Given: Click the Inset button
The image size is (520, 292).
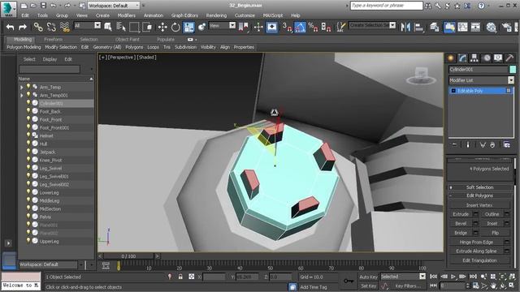Looking at the screenshot, I should [492, 224].
